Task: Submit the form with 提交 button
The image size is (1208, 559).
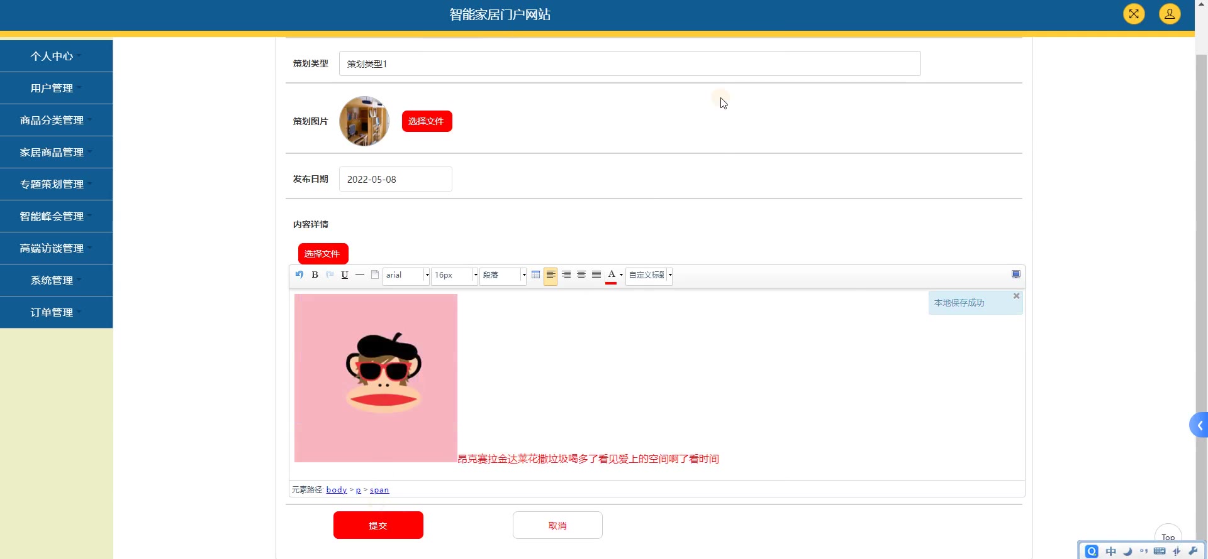Action: coord(378,525)
